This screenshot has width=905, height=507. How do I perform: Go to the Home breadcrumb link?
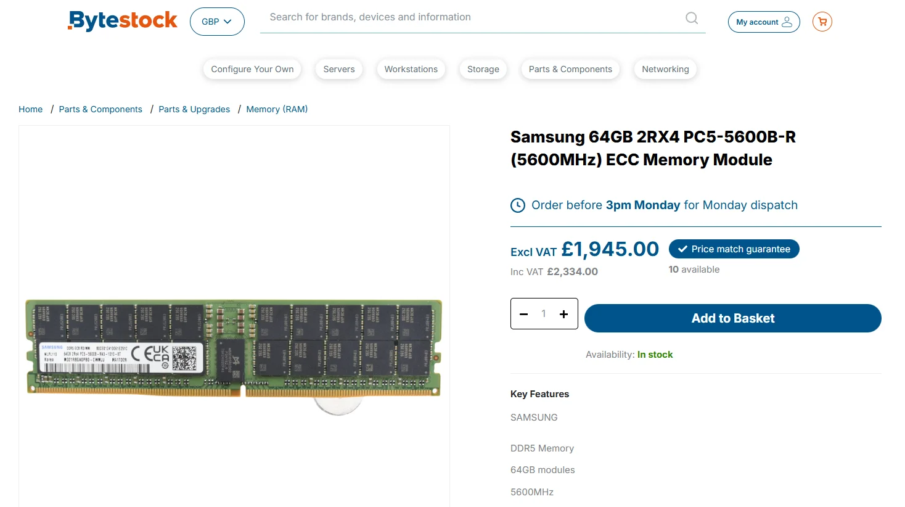tap(31, 109)
